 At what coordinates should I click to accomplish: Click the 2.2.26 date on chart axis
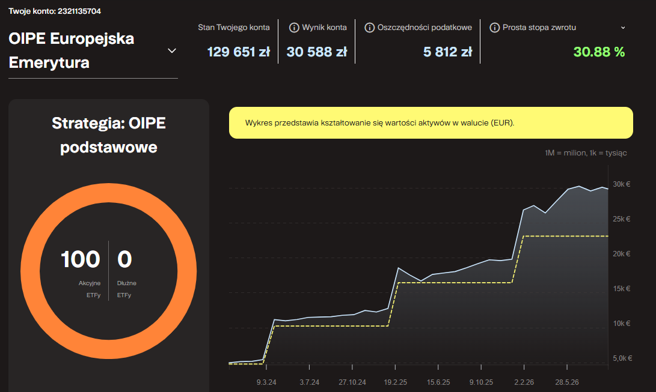(x=524, y=382)
